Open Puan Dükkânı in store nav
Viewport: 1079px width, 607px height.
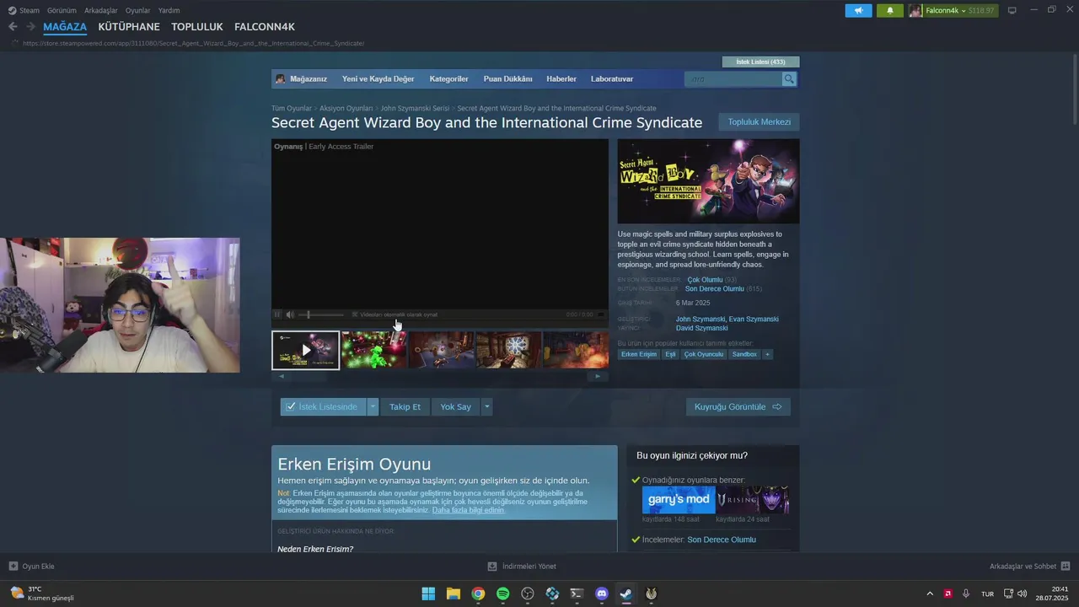click(x=507, y=79)
